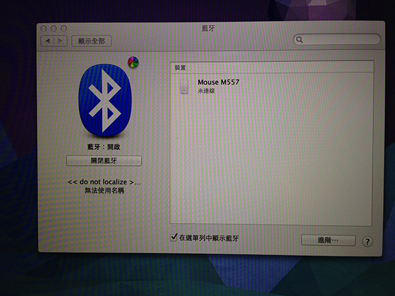
Task: Click the 顯示全部 (Show All) button
Action: (92, 41)
